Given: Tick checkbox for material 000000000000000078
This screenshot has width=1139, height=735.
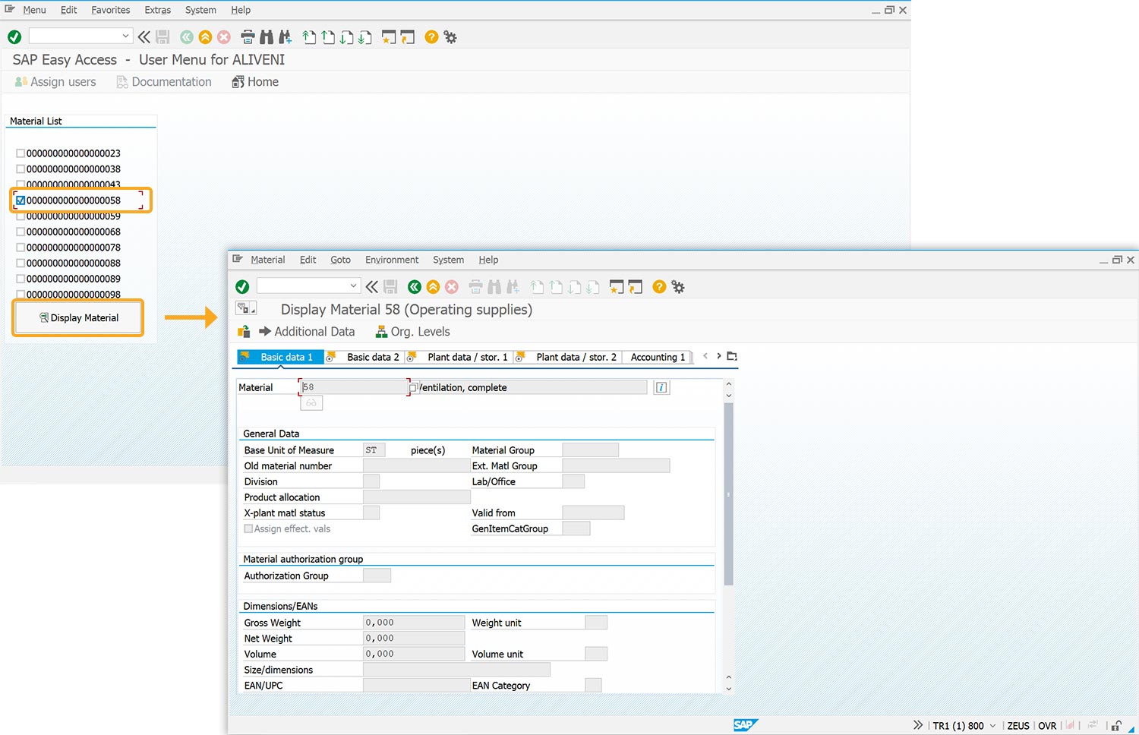Looking at the screenshot, I should pyautogui.click(x=21, y=248).
